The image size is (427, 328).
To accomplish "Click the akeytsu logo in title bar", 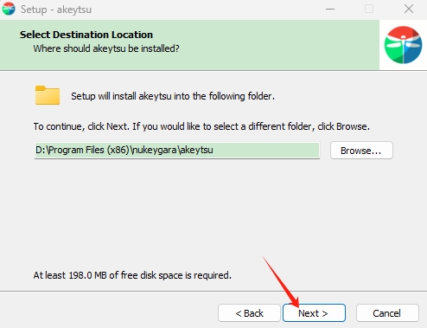I will (9, 9).
